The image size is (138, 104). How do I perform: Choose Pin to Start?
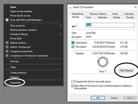point(16,38)
